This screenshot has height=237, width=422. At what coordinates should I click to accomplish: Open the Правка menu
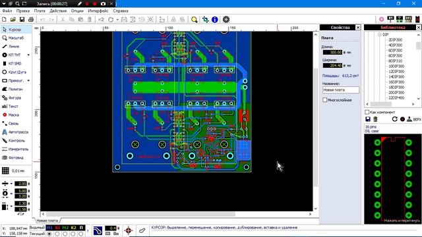point(23,11)
